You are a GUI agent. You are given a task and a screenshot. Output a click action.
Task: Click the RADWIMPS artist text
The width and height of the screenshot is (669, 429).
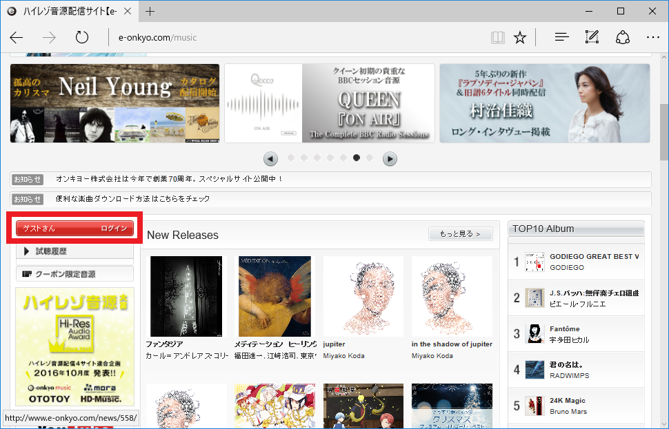570,376
